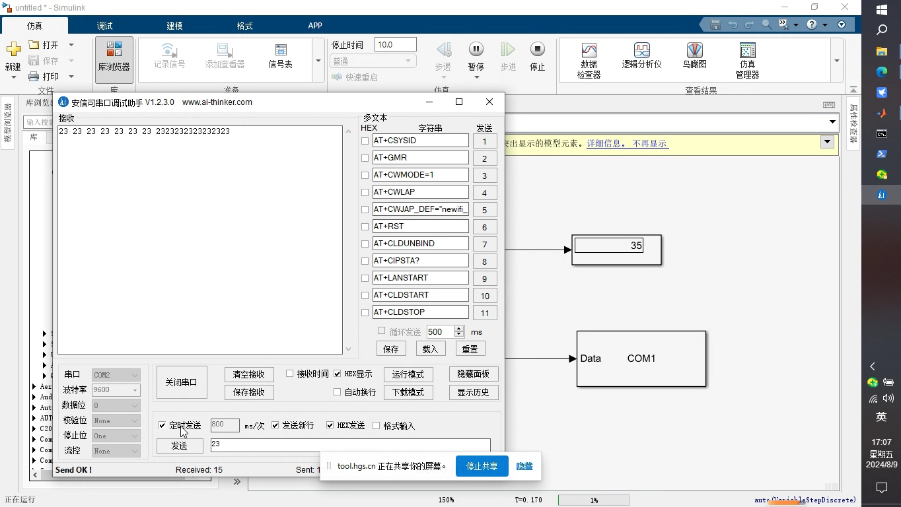
Task: Uncheck the HEX显示 checkbox
Action: point(337,374)
